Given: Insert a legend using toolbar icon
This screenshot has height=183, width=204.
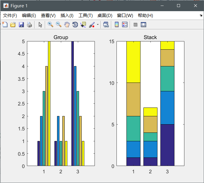Looking at the screenshot, I should (125, 25).
